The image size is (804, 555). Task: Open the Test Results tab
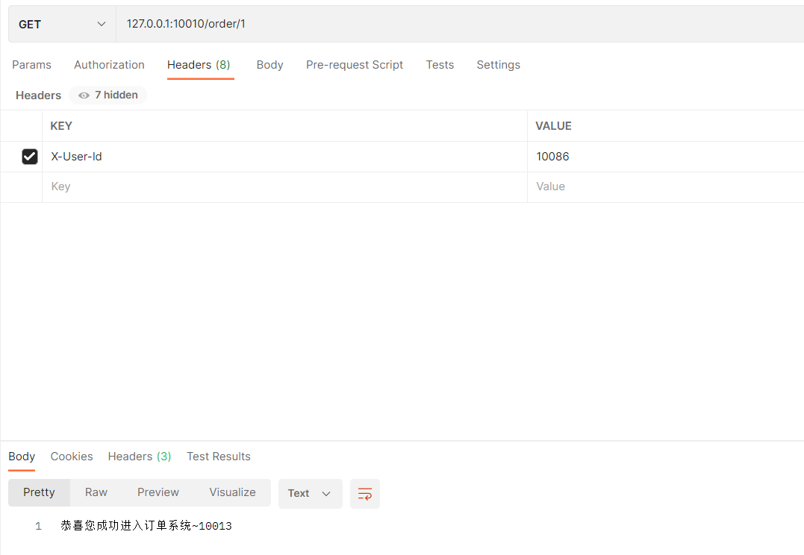pyautogui.click(x=219, y=457)
